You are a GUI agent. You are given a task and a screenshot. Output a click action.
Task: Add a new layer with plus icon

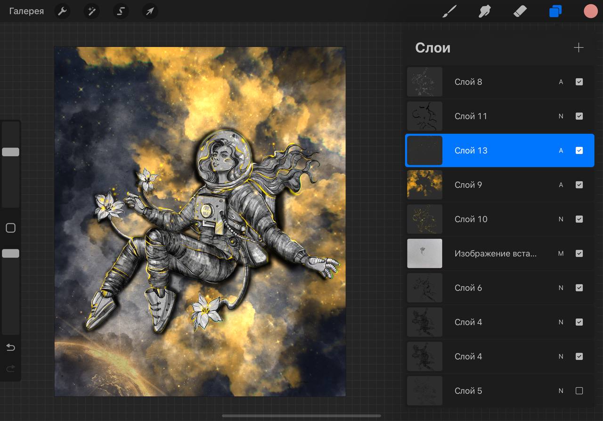(x=579, y=48)
